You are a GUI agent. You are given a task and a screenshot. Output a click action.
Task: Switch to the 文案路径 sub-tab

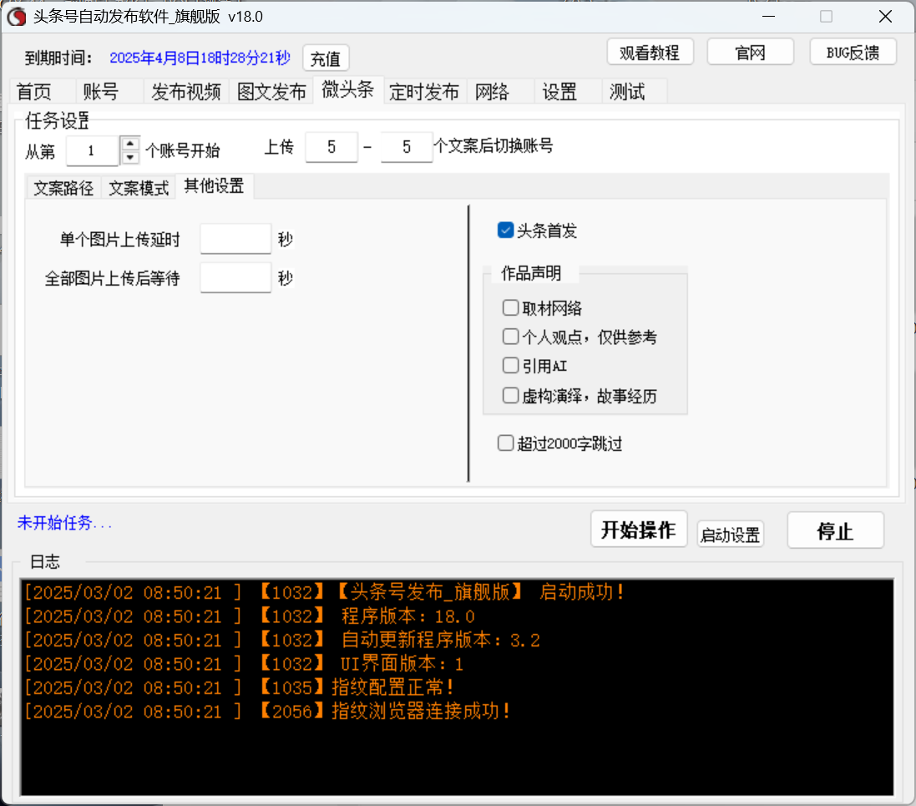point(63,188)
